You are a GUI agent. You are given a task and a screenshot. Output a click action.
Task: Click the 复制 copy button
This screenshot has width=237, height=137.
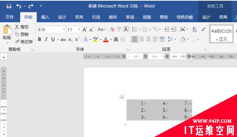[x=22, y=34]
